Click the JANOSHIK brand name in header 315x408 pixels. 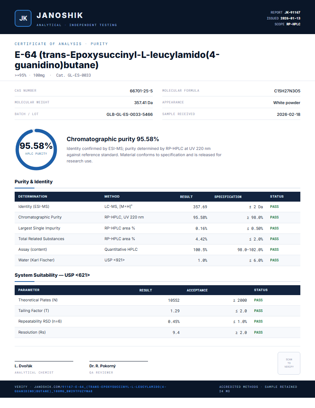[60, 15]
